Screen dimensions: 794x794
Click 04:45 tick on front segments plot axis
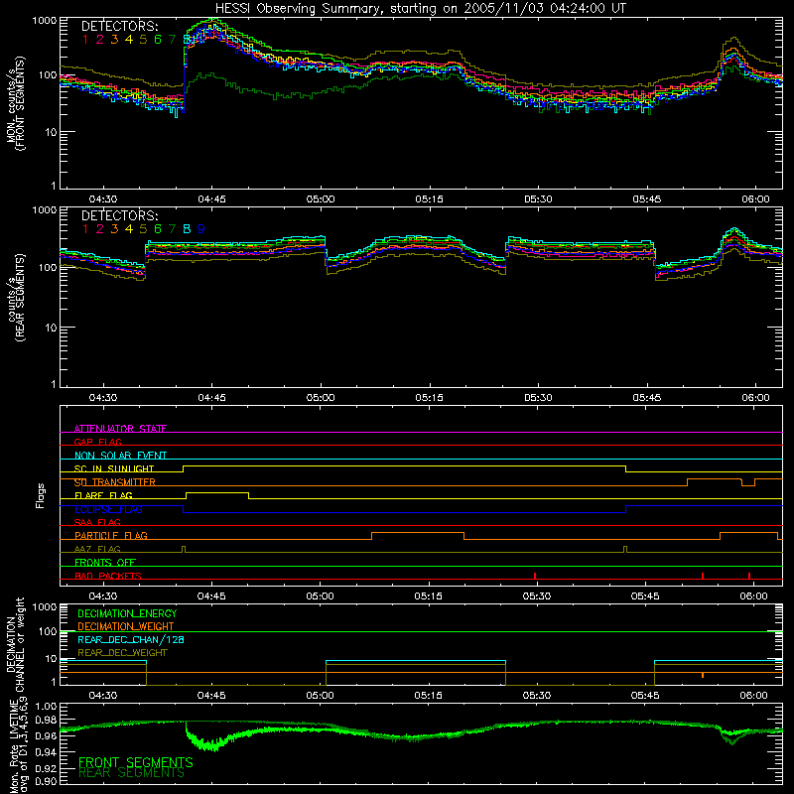tap(211, 199)
